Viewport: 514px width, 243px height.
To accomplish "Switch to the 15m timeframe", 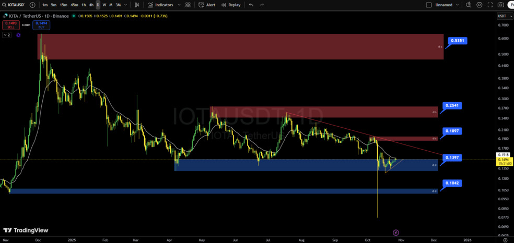I will [x=63, y=5].
